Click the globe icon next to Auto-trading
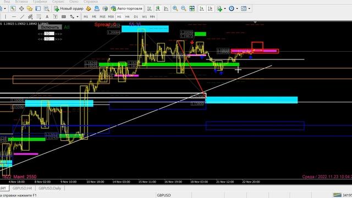Screen dimensions: 352x198 [x=105, y=9]
